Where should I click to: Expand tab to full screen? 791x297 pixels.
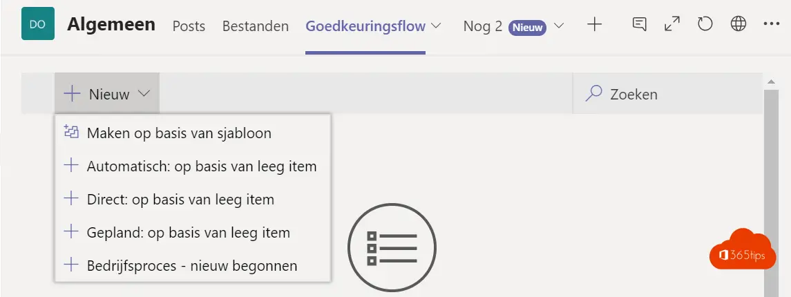tap(672, 24)
